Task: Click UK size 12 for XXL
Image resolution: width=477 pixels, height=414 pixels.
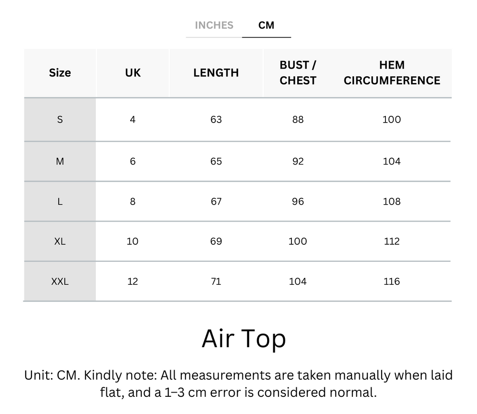Action: 133,281
